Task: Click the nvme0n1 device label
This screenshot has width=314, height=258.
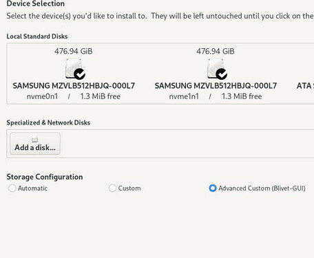Action: (x=42, y=96)
